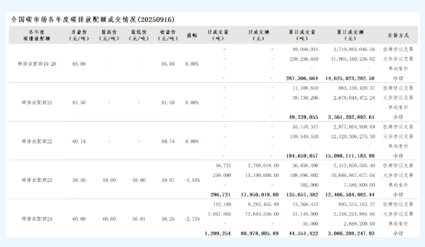Viewport: 425px width, 247px height.
Task: Select the 开盘价 column header
Action: pyautogui.click(x=79, y=35)
